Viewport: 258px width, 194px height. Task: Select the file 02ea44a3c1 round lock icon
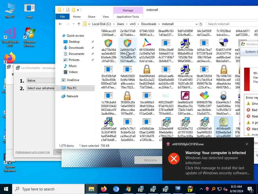[x=223, y=103]
